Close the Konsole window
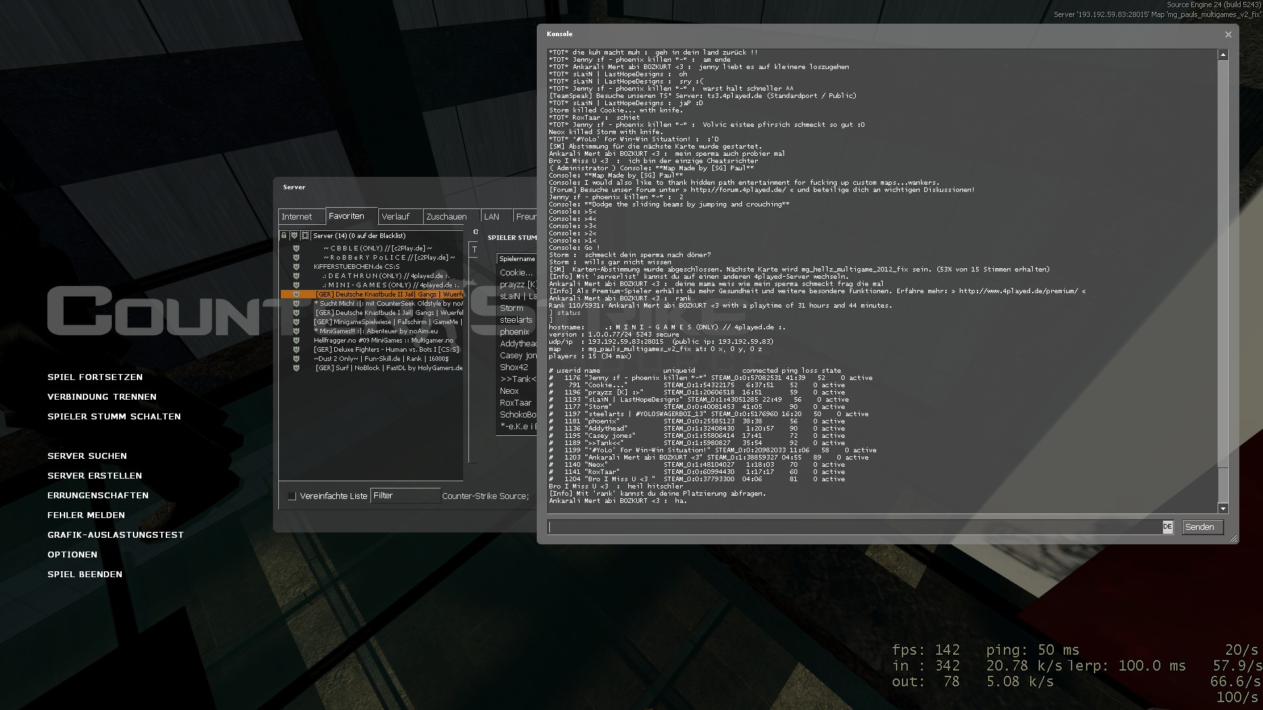Image resolution: width=1263 pixels, height=710 pixels. coord(1228,35)
